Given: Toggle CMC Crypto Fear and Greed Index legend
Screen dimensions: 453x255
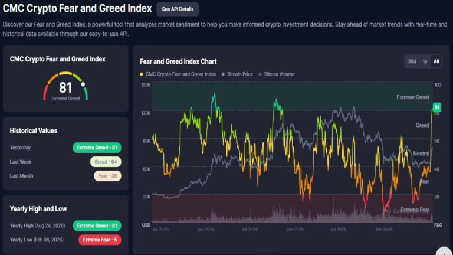Looking at the screenshot, I should tap(178, 74).
